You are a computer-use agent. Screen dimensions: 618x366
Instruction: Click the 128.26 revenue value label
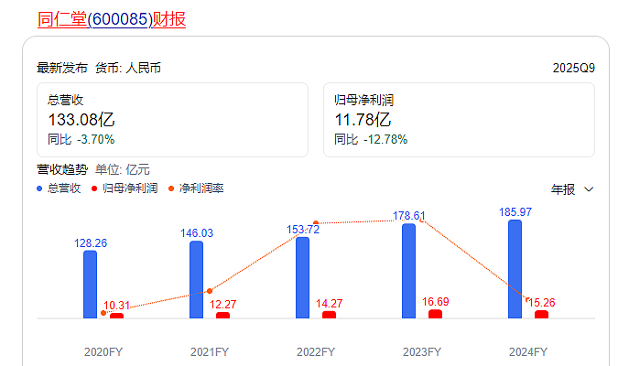coord(91,243)
